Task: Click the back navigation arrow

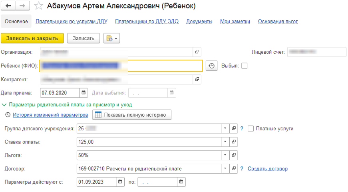Action: tap(8, 6)
